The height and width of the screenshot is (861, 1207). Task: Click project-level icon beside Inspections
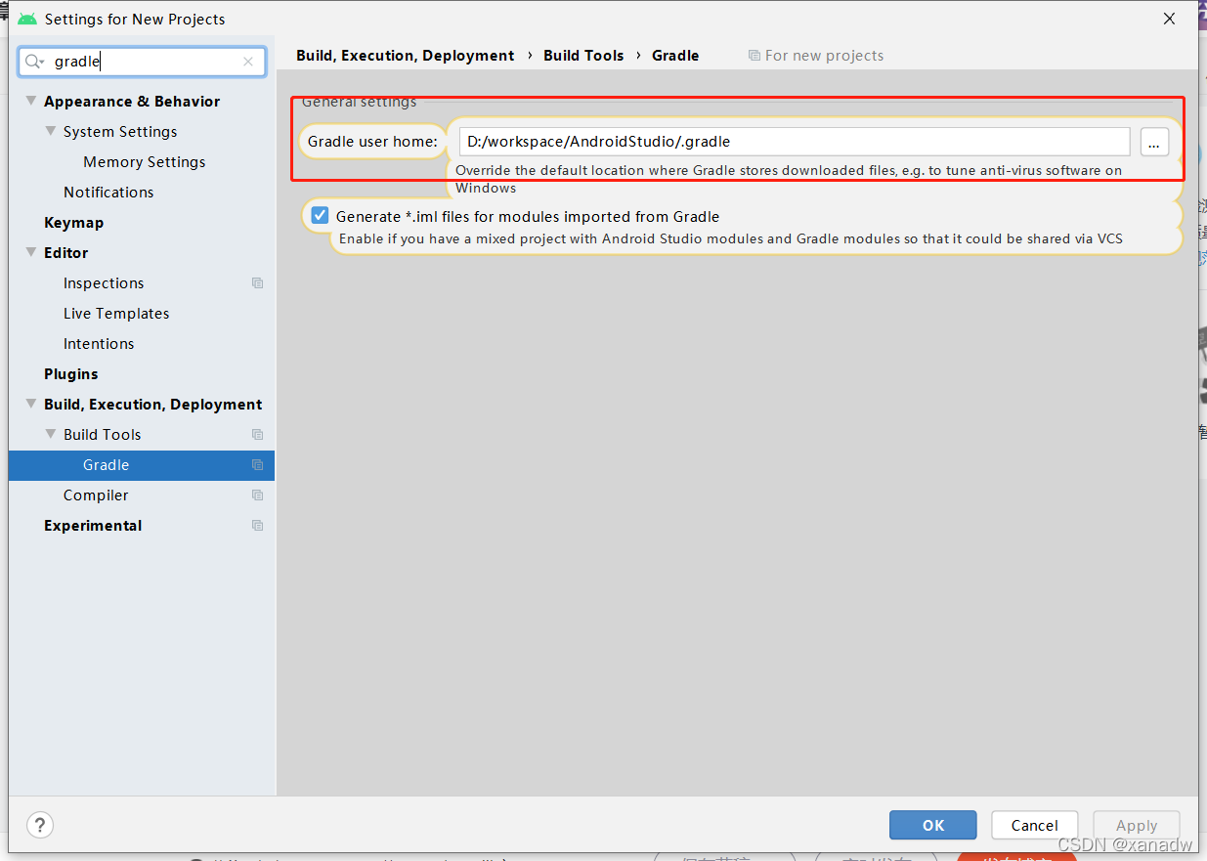[257, 283]
